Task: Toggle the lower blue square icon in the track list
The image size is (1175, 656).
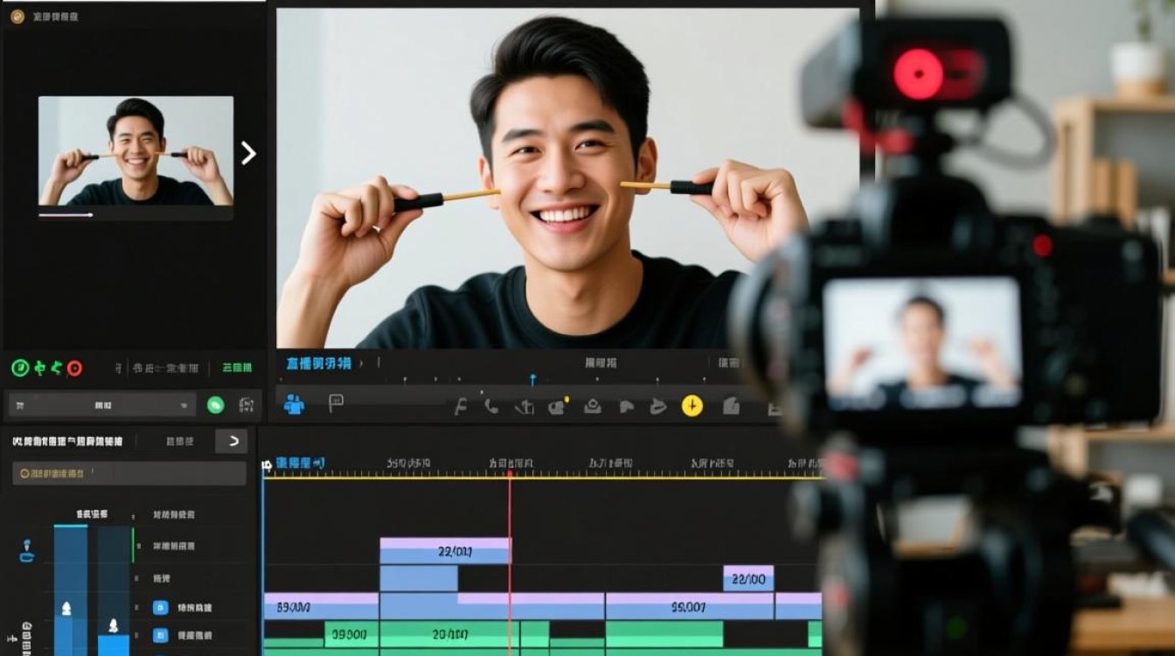Action: 160,635
